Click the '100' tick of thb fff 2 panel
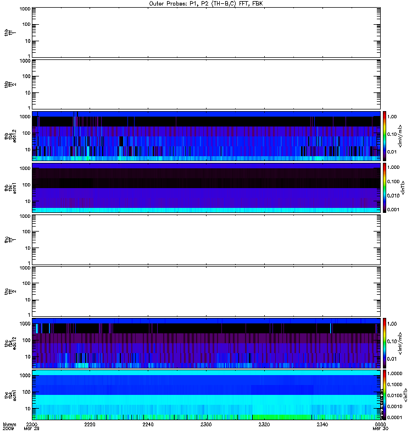412x440 pixels. [26, 76]
